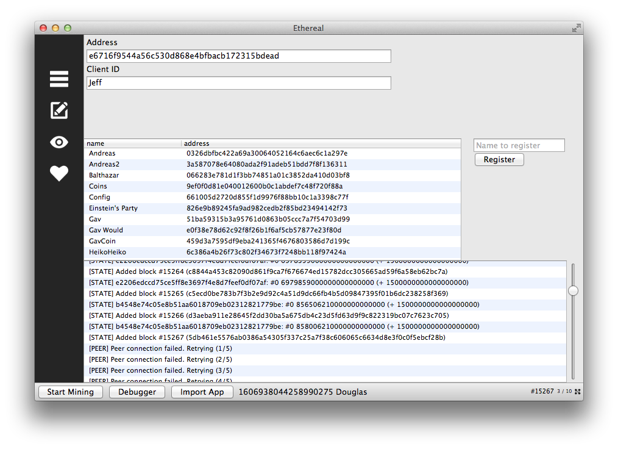
Task: Sort table by the name column header
Action: 133,143
